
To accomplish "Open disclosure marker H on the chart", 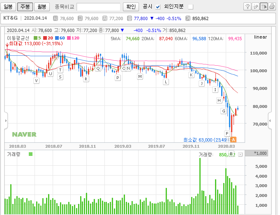I will [219, 101].
